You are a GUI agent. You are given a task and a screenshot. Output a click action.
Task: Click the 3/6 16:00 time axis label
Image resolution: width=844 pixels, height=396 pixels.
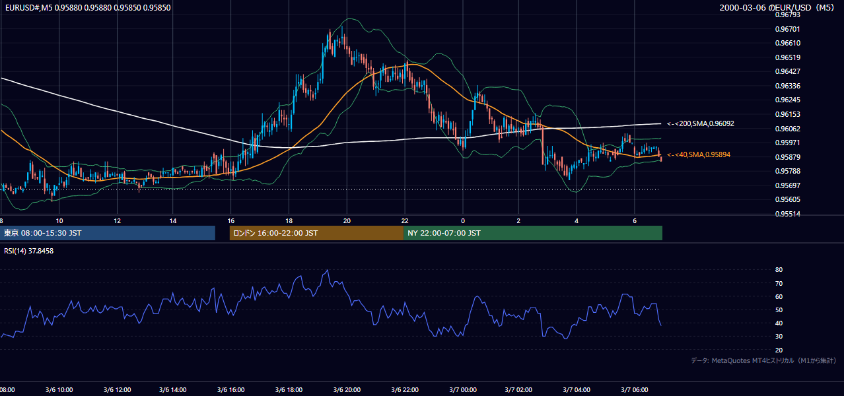tap(231, 390)
